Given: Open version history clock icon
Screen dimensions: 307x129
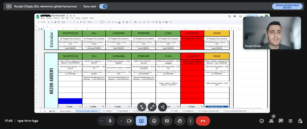Looking at the screenshot, I should click(x=230, y=16).
